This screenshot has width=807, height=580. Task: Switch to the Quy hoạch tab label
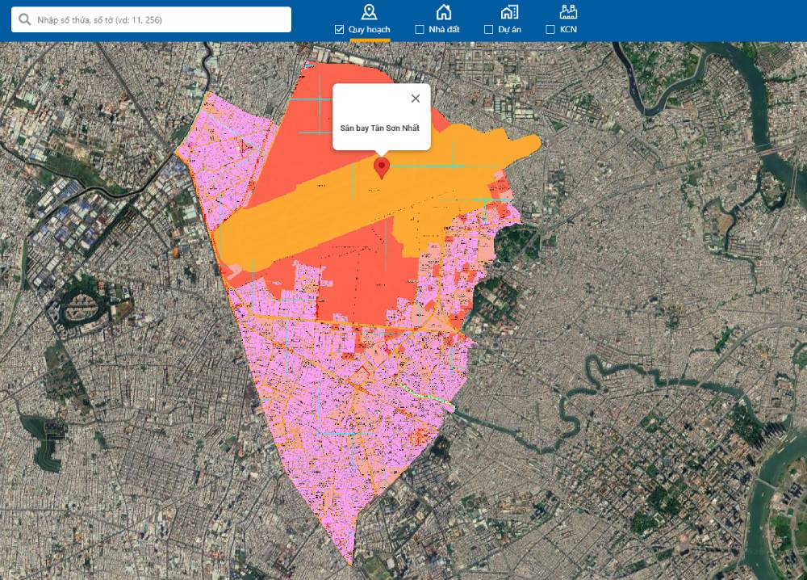[370, 30]
